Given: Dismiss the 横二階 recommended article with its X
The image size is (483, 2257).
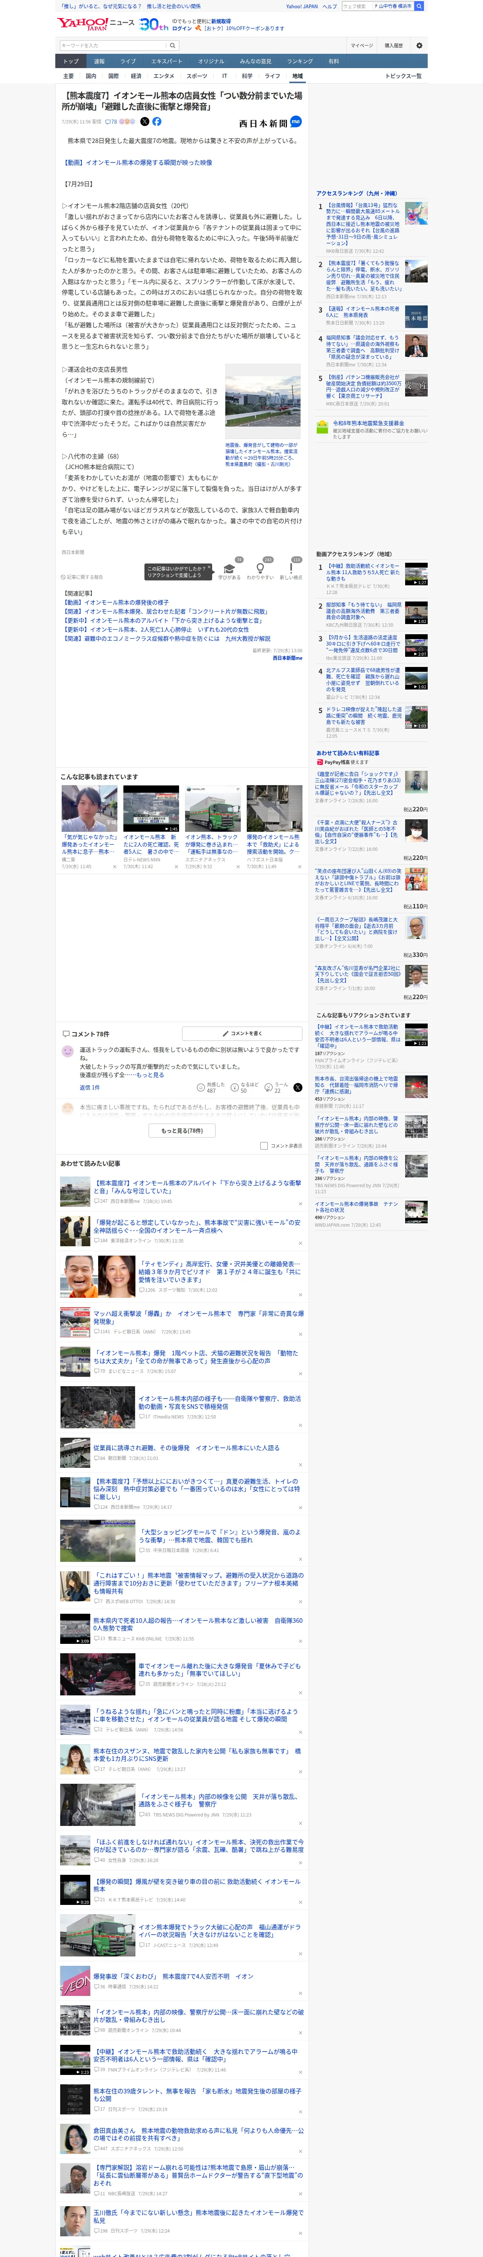Looking at the screenshot, I should click(115, 867).
